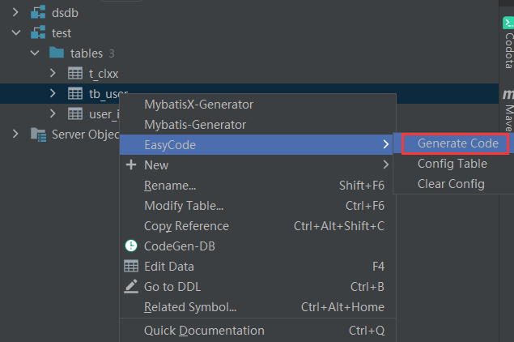This screenshot has width=514, height=342.
Task: Click the Edit Data grid icon
Action: point(131,266)
